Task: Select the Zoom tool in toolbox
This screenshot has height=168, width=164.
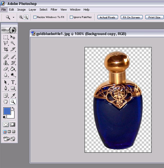Action: tap(13, 102)
